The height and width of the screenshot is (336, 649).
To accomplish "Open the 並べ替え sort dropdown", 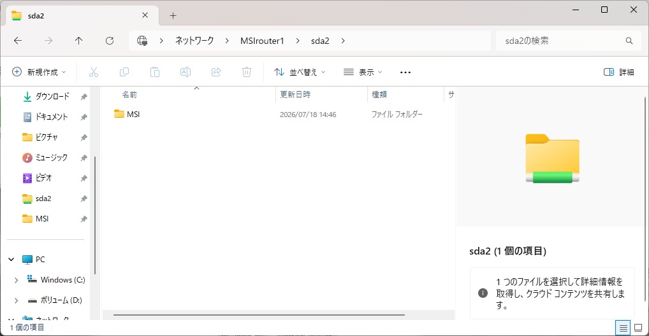I will 300,72.
